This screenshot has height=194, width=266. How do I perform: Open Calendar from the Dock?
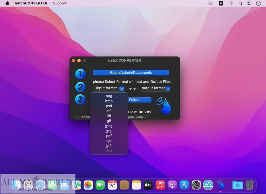tap(112, 185)
